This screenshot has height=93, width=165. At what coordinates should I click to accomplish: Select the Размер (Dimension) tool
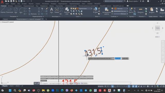tap(57, 10)
